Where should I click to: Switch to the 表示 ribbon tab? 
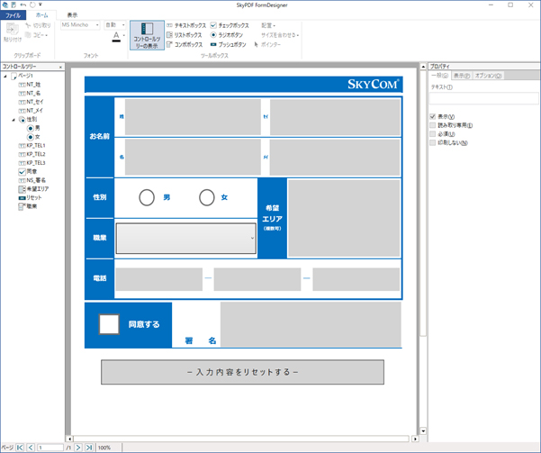72,15
